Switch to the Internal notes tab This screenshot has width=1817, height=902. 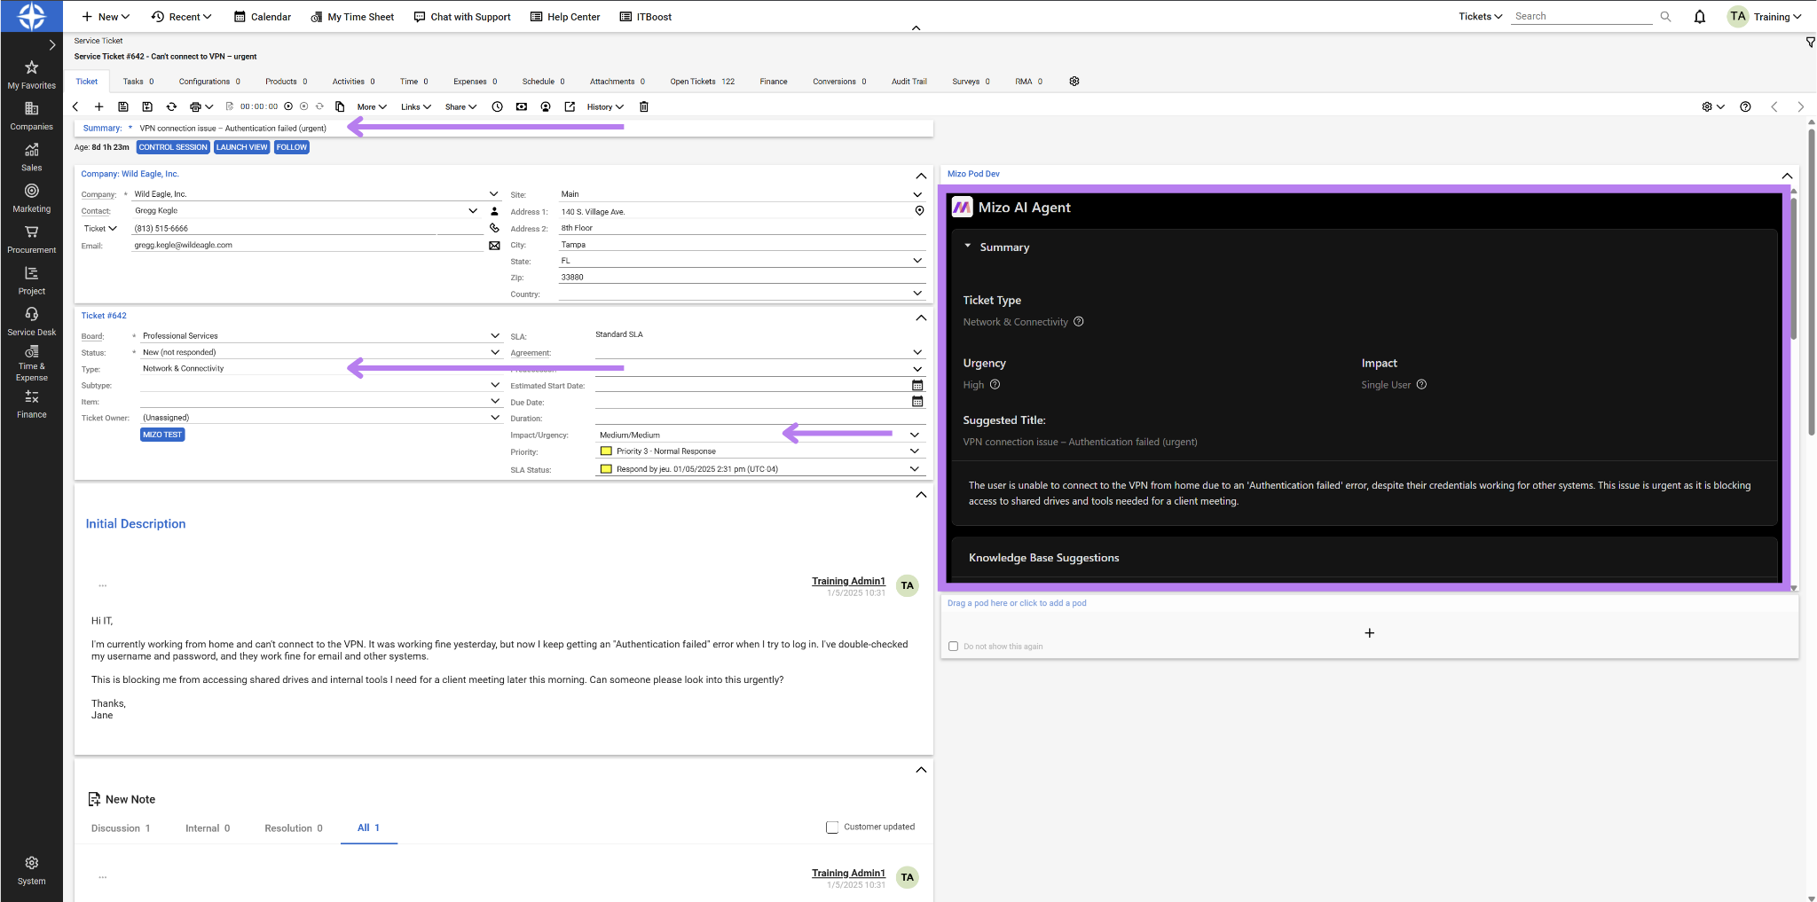(208, 828)
